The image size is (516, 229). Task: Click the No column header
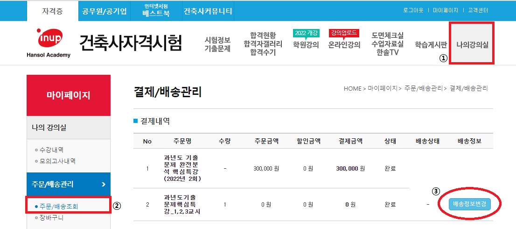click(x=147, y=141)
